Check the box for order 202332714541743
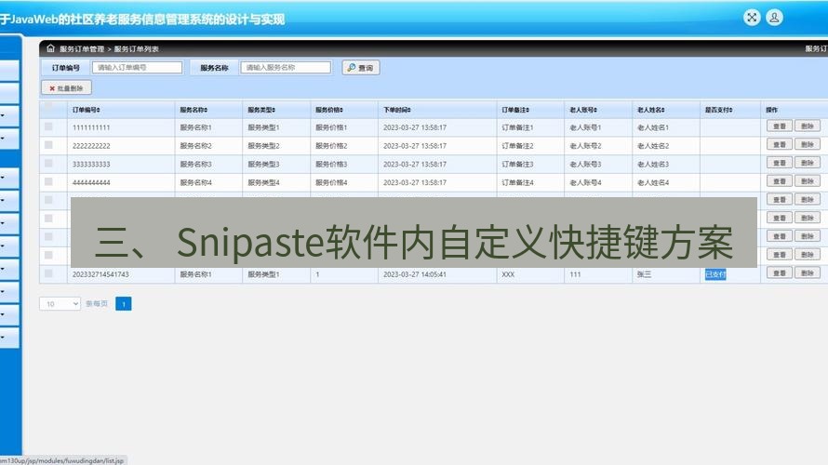828x465 pixels. tap(48, 273)
